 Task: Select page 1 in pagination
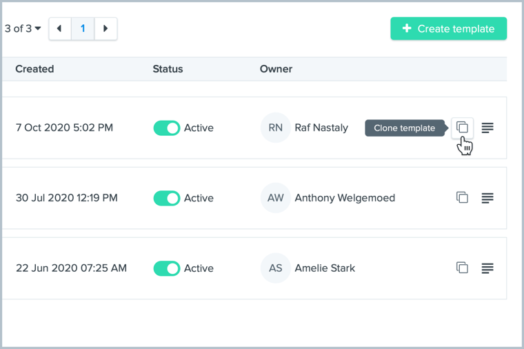[x=83, y=29]
